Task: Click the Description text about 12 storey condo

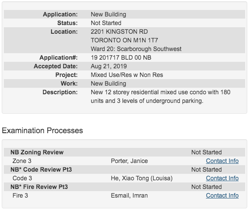Action: (x=160, y=96)
